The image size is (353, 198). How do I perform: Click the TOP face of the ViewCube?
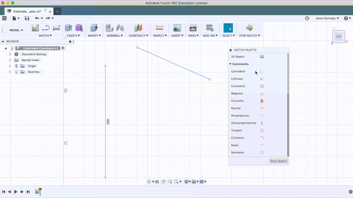pos(339,37)
